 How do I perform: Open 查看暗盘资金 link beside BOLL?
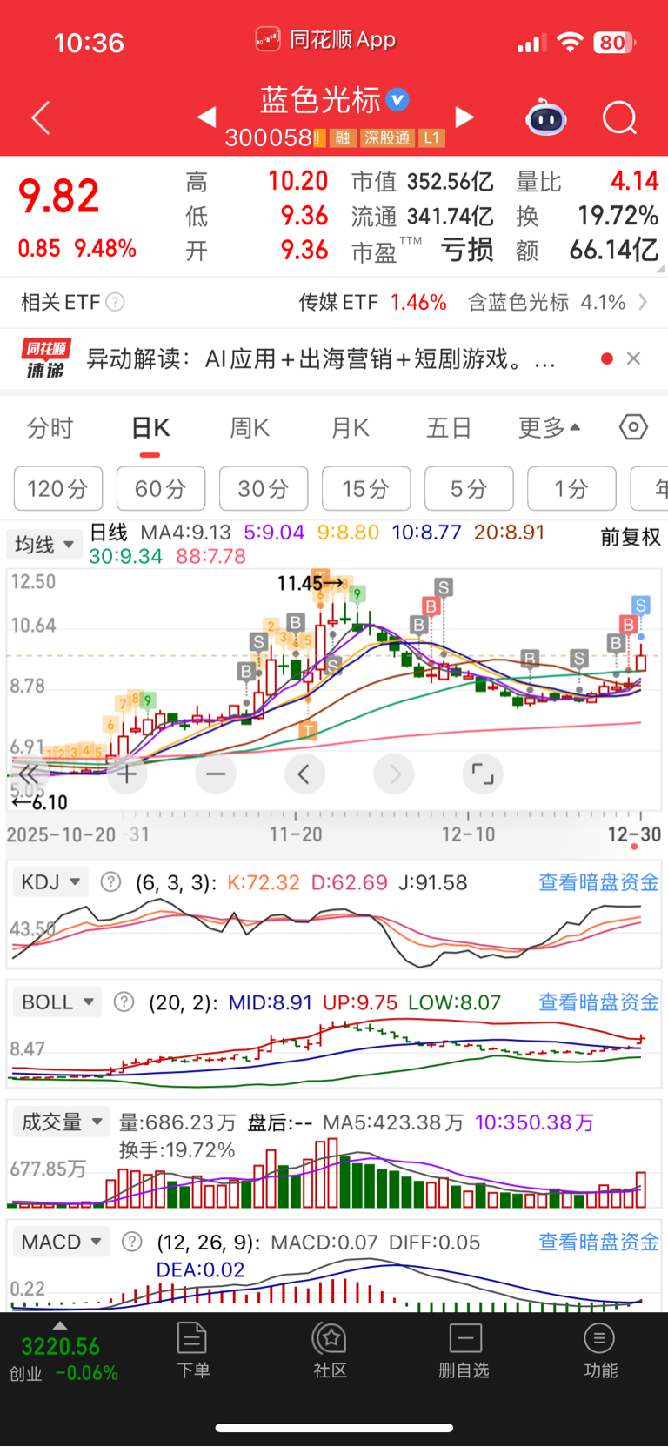tap(599, 1002)
